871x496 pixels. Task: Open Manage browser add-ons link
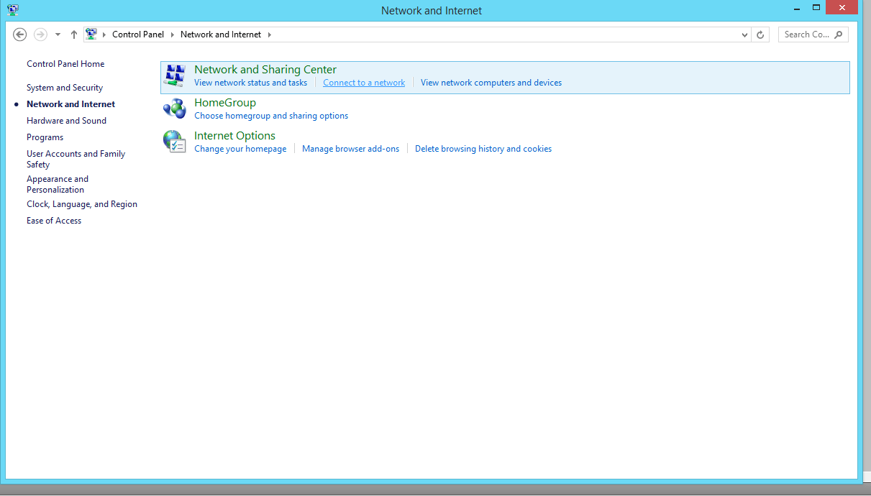tap(350, 149)
